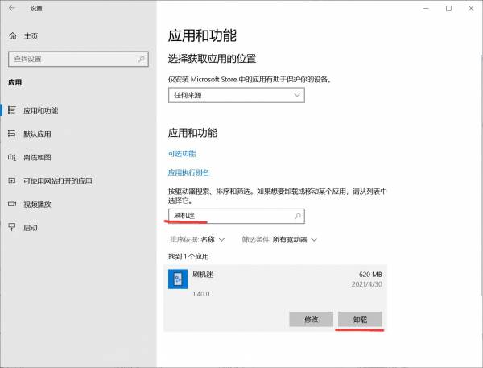Select 应用和功能 in sidebar
The width and height of the screenshot is (483, 368).
pyautogui.click(x=79, y=110)
